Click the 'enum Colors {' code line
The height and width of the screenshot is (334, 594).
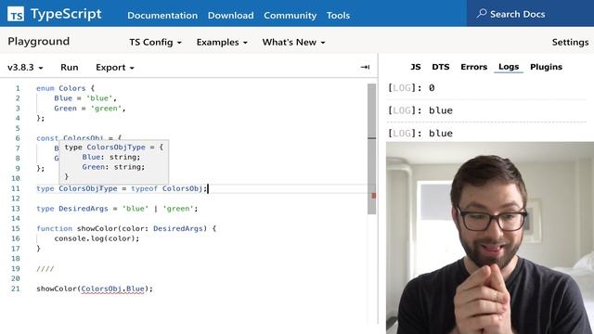pyautogui.click(x=65, y=88)
